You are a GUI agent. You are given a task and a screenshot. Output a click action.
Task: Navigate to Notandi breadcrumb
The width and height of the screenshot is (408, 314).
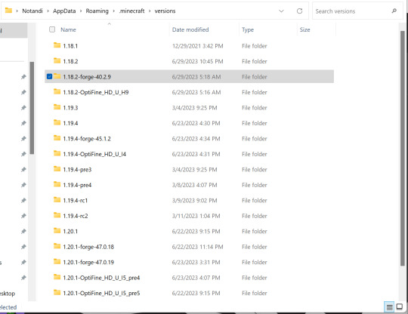click(32, 11)
